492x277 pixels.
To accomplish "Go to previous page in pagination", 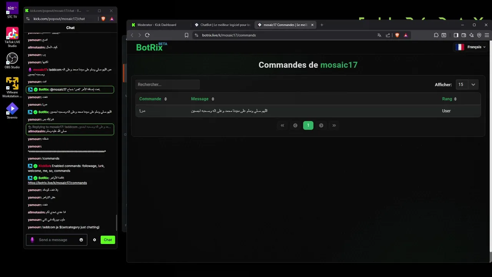I will (x=295, y=125).
